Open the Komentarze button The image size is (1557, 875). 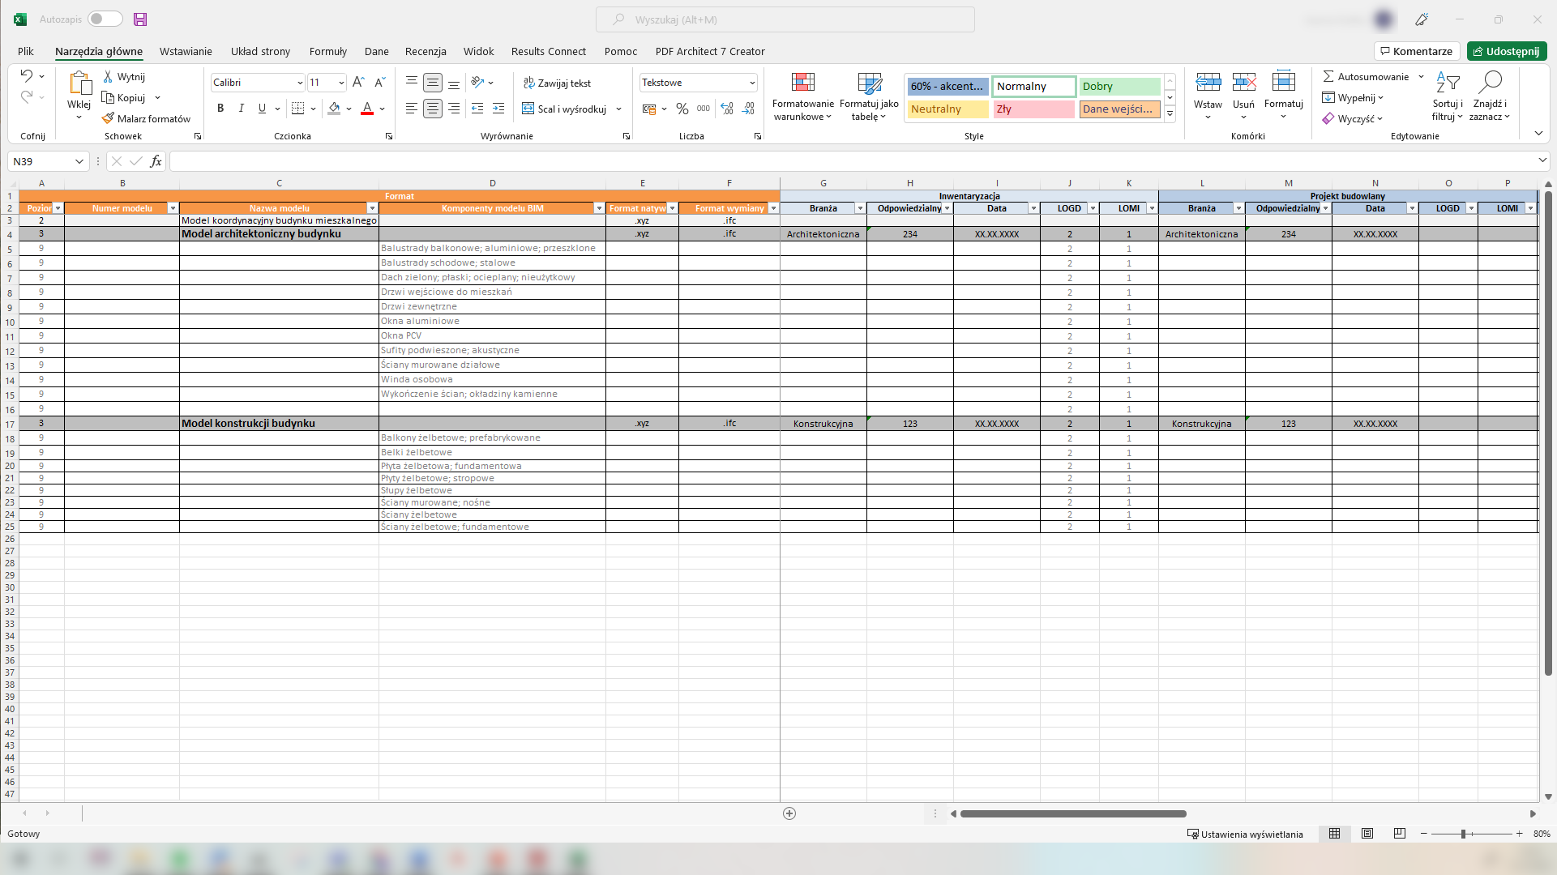1416,51
